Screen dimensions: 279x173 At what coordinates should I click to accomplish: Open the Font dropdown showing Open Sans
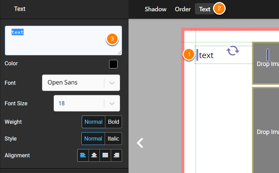81,83
